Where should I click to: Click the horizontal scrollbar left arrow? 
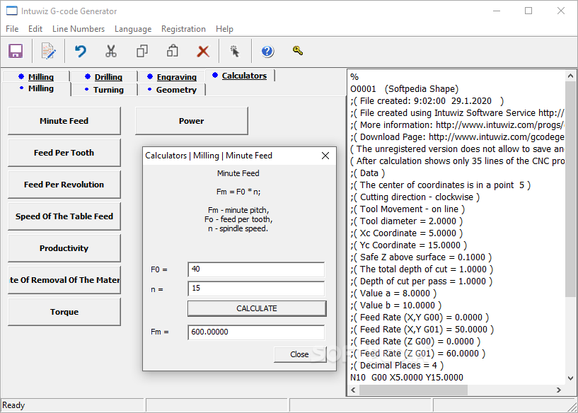tap(353, 390)
